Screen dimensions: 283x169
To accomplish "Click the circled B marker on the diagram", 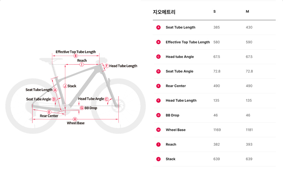I will click(75, 56).
